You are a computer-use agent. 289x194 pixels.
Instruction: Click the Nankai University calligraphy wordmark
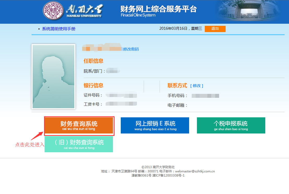click(x=84, y=11)
